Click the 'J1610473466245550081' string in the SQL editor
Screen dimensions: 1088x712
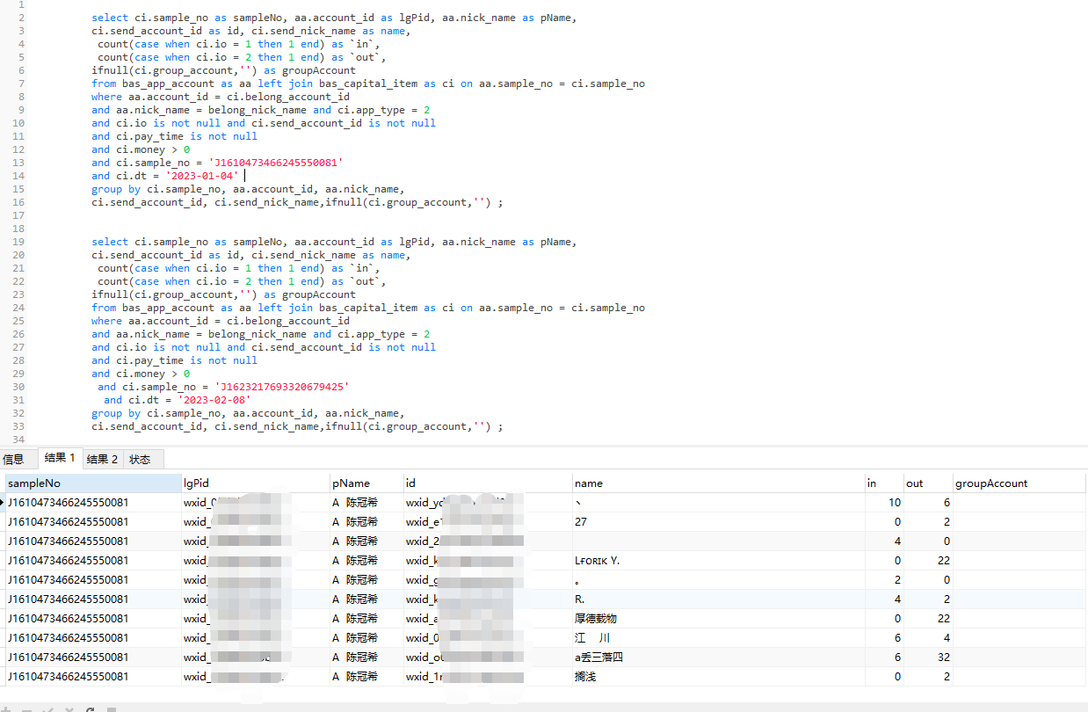(x=275, y=163)
